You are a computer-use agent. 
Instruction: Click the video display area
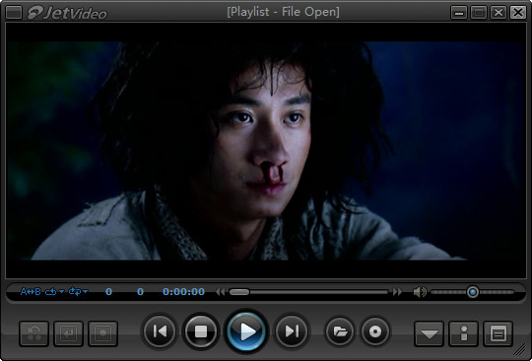[266, 150]
